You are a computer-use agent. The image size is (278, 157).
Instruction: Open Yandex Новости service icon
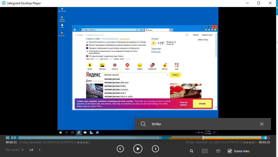pos(115,66)
